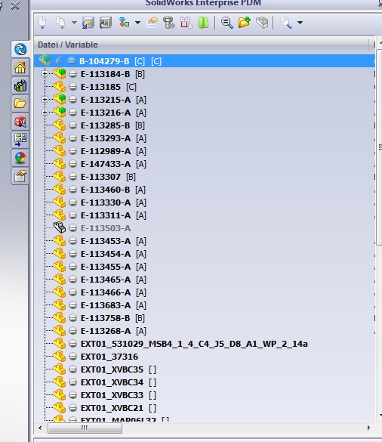Image resolution: width=382 pixels, height=442 pixels.
Task: Click the hand-over-document toolbar icon
Action: point(152,23)
